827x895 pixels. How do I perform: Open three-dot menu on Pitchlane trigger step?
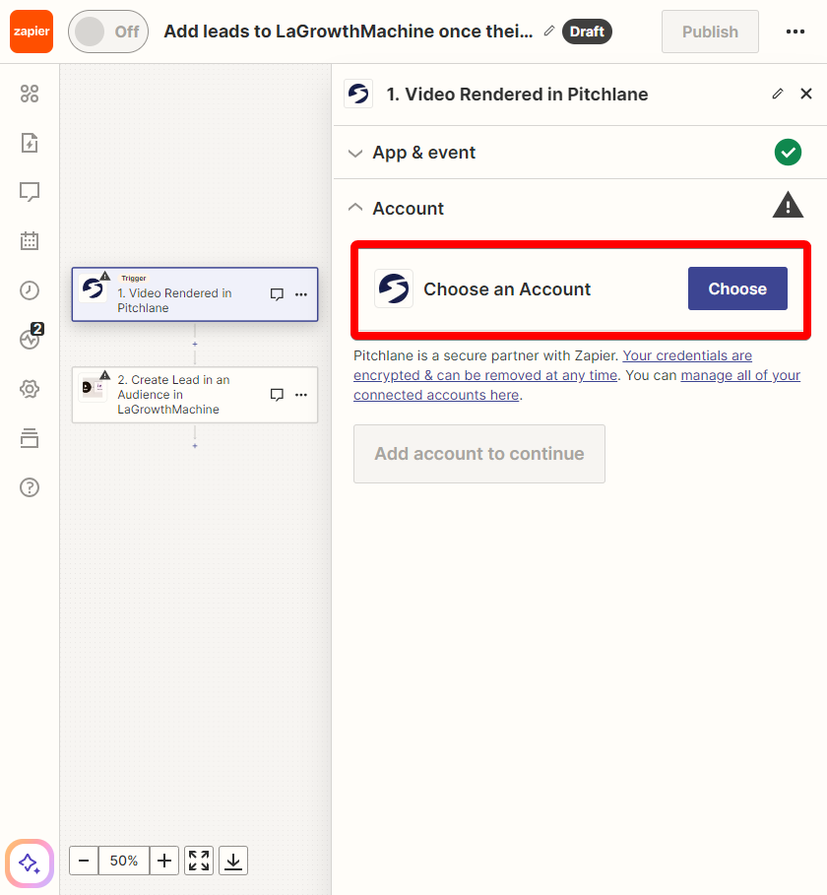[x=301, y=294]
